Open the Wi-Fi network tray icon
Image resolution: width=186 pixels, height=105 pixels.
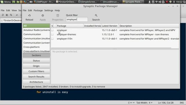tap(156, 2)
